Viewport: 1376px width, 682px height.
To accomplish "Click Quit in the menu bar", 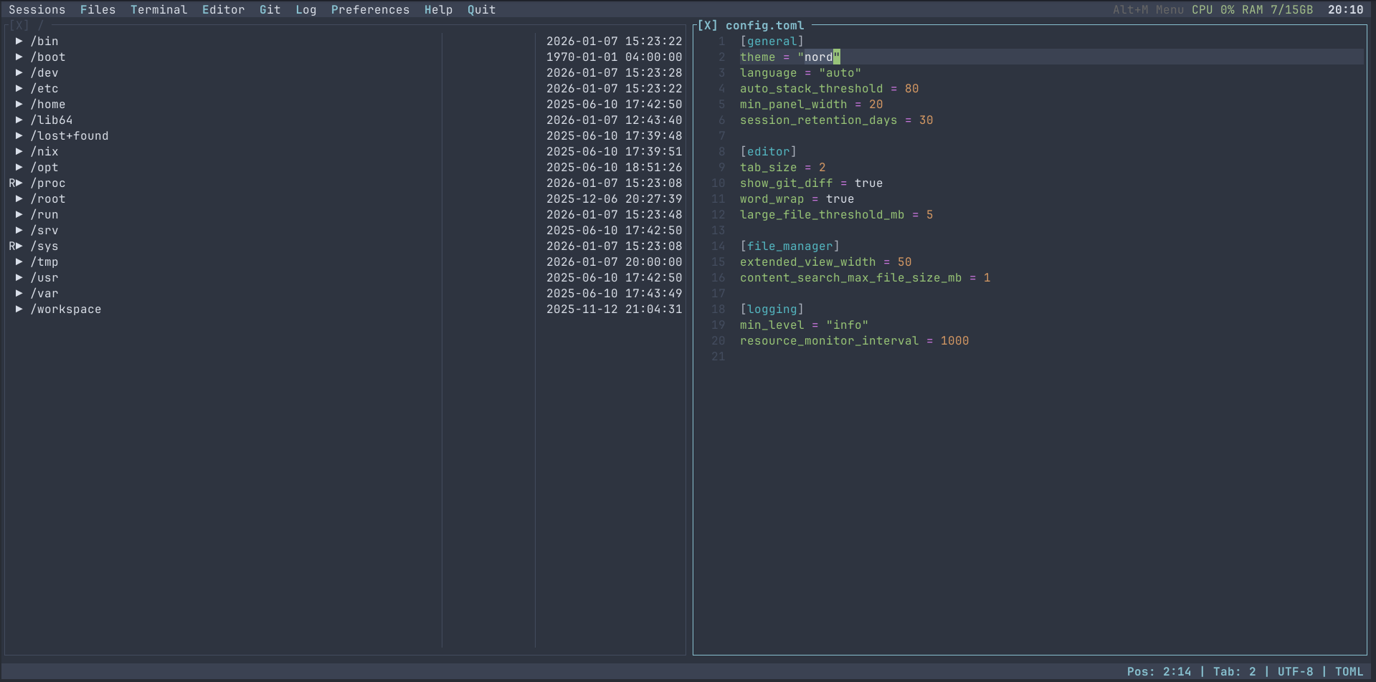I will (x=481, y=10).
